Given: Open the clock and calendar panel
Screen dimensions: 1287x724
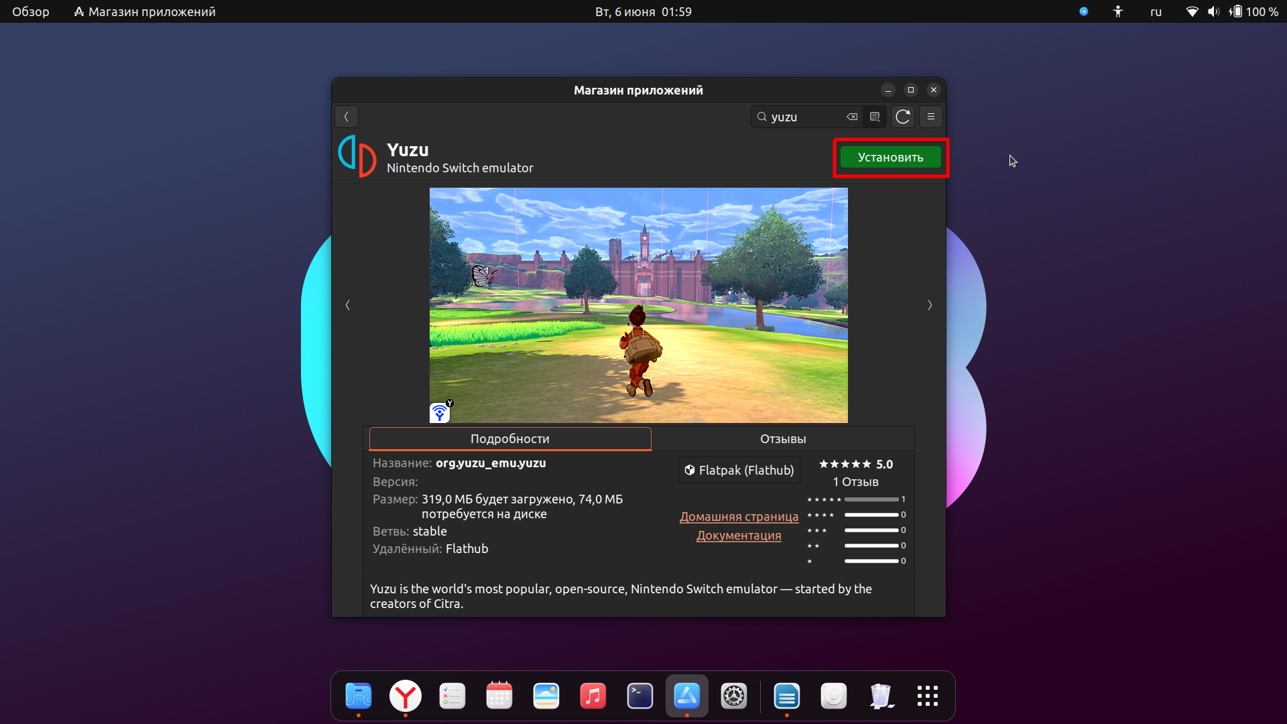Looking at the screenshot, I should [643, 11].
